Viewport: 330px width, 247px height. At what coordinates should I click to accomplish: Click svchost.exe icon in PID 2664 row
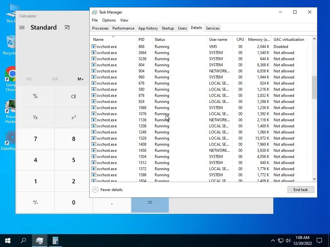pyautogui.click(x=94, y=52)
